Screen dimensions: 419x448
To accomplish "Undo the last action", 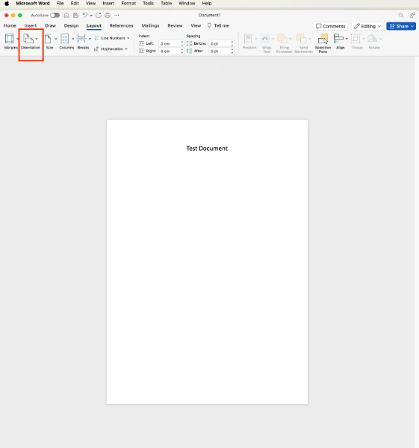I will [85, 15].
